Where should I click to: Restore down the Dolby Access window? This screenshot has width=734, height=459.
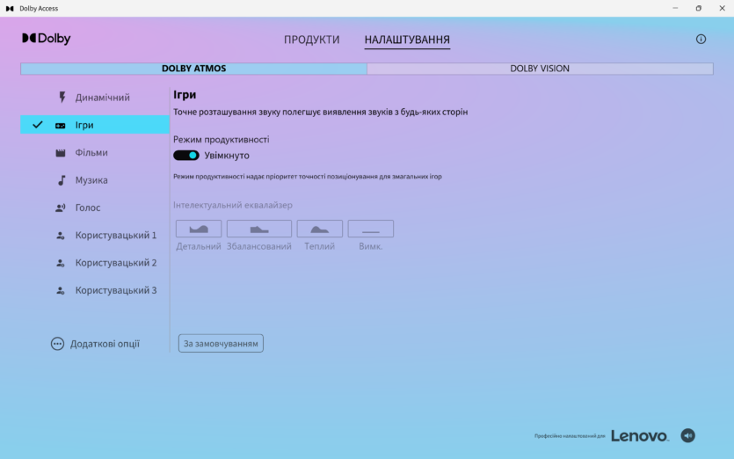[x=699, y=9]
